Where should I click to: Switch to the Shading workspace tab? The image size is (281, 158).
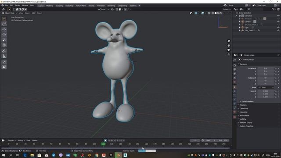click(x=91, y=6)
